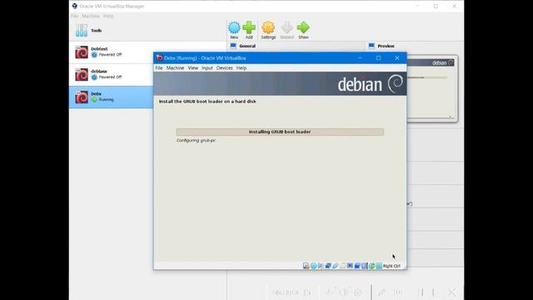This screenshot has height=300, width=533.
Task: Click the Installing GRUB boot loader progress bar
Action: click(x=280, y=132)
